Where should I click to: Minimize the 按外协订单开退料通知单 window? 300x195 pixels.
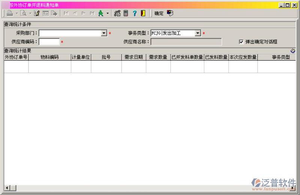point(281,5)
